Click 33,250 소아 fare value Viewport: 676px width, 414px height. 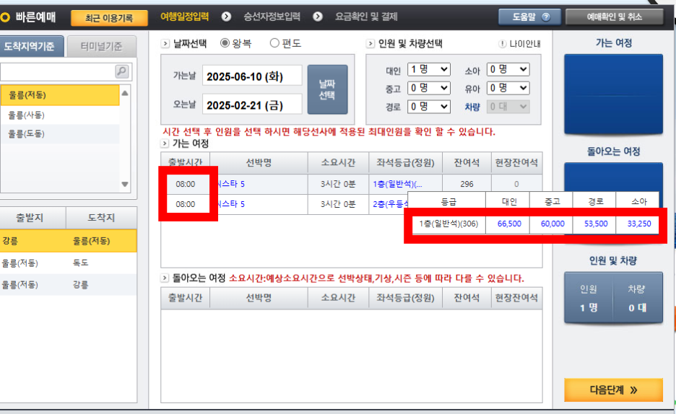[639, 224]
